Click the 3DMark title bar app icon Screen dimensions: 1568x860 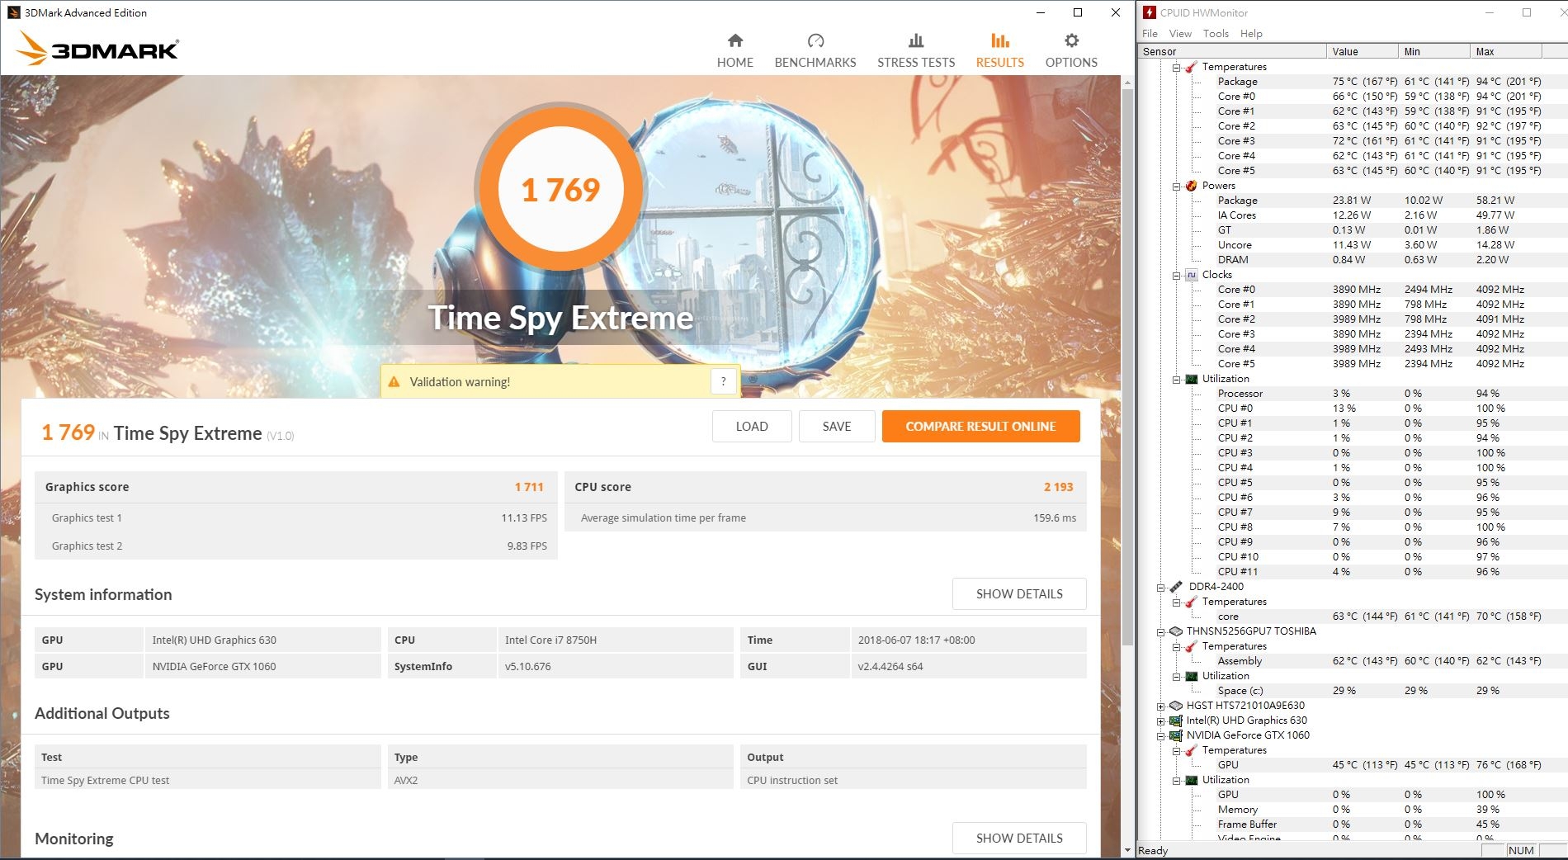[13, 12]
